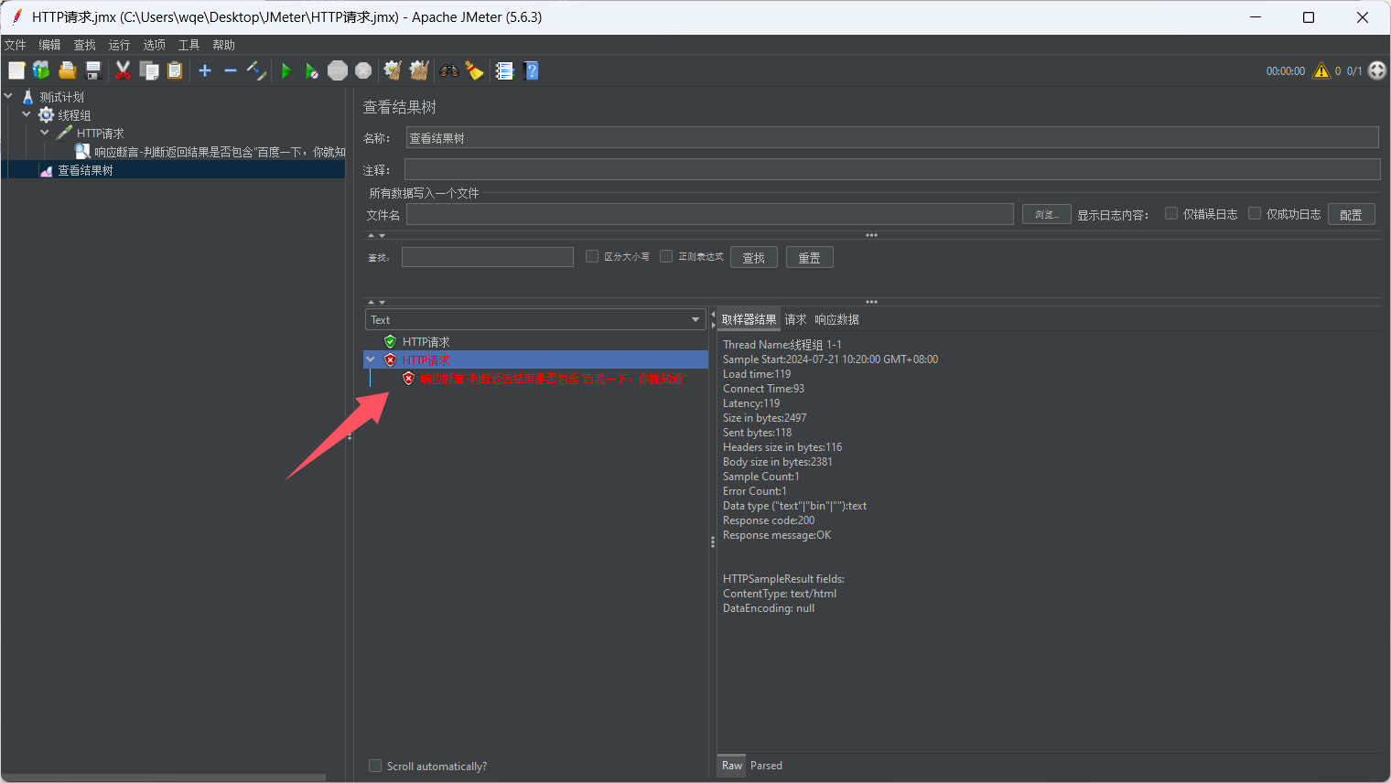
Task: Open a test plan with the folder icon
Action: click(x=67, y=70)
